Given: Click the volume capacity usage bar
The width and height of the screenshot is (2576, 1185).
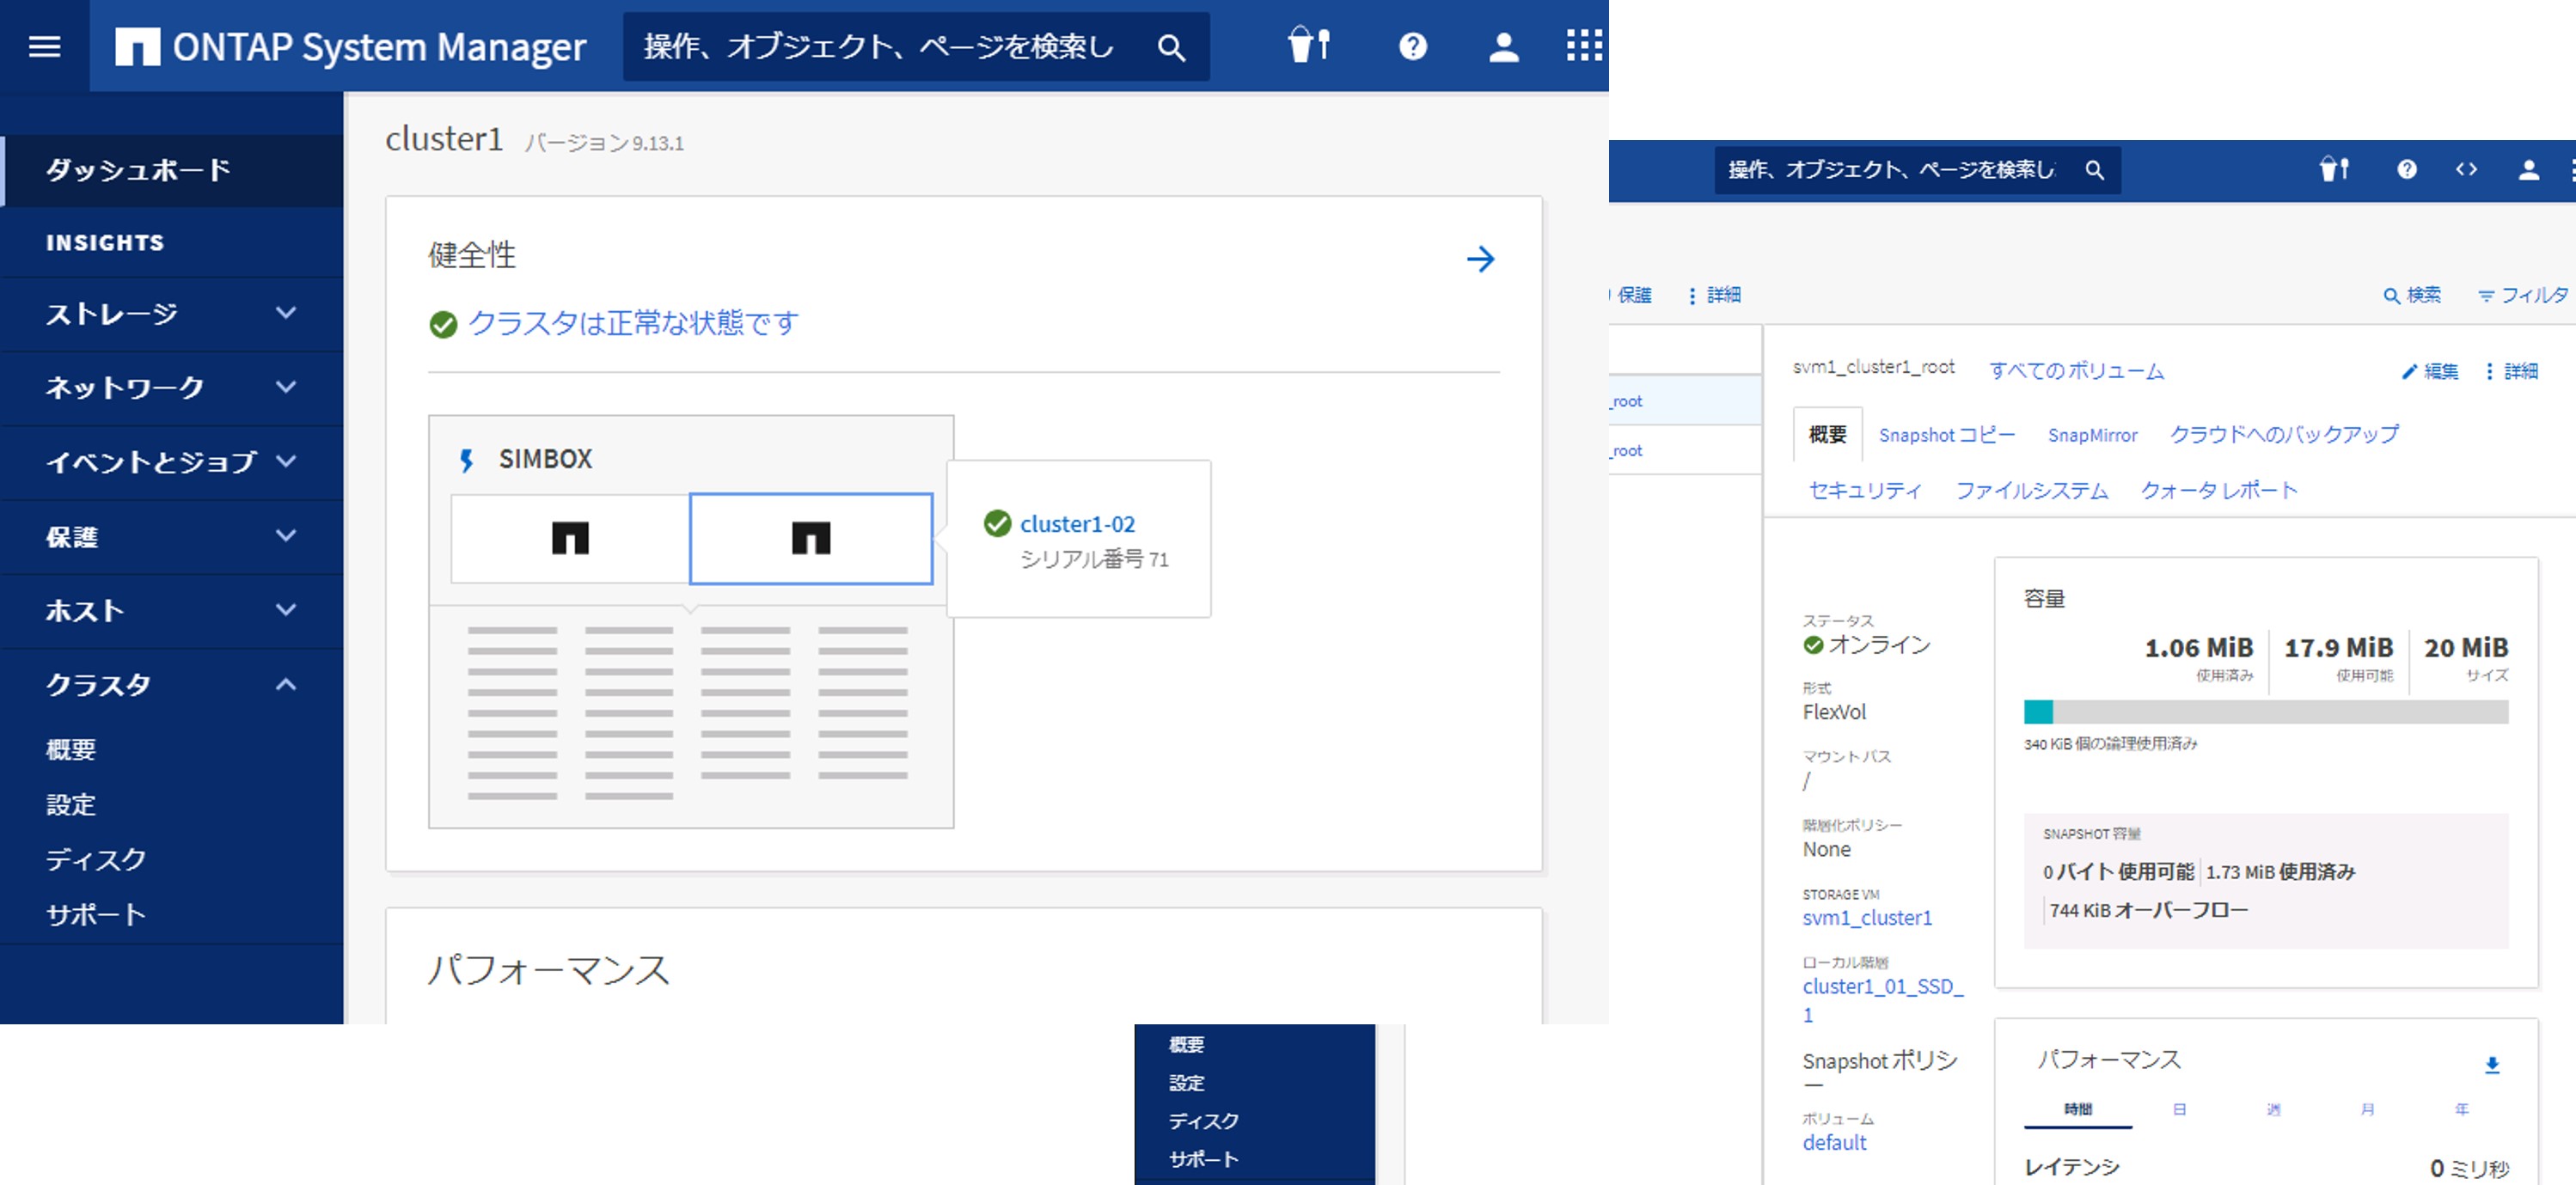Looking at the screenshot, I should coord(2266,712).
